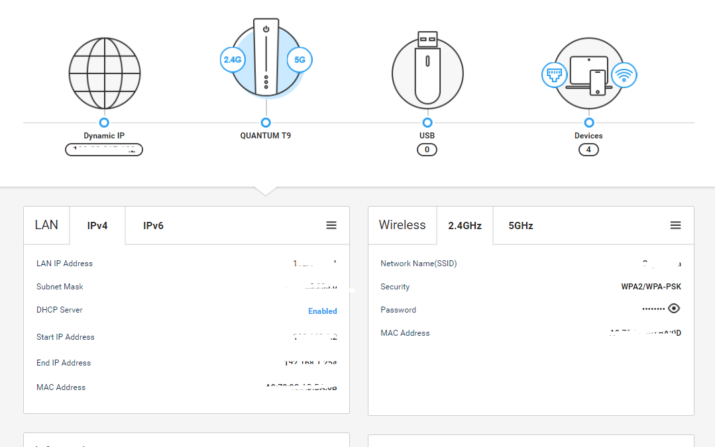715x447 pixels.
Task: Open the LAN panel hamburger menu
Action: pyautogui.click(x=331, y=225)
